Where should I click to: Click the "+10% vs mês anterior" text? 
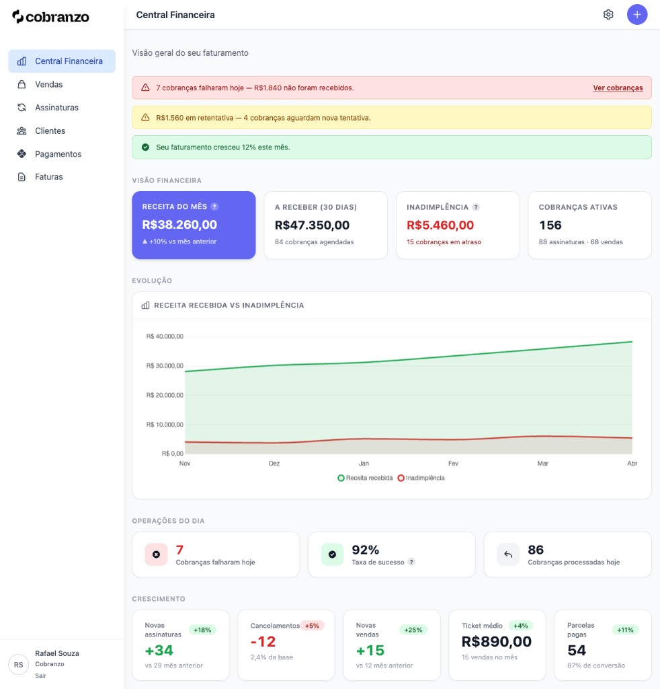(x=179, y=242)
